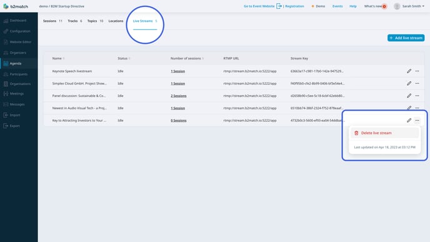The height and width of the screenshot is (242, 430).
Task: Open more options for Panel discussion row
Action: click(x=417, y=96)
